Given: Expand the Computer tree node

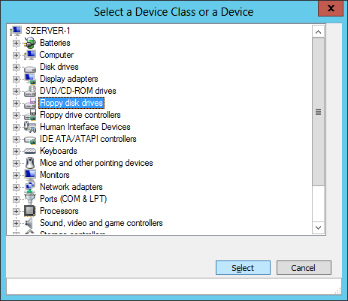Looking at the screenshot, I should [x=16, y=55].
